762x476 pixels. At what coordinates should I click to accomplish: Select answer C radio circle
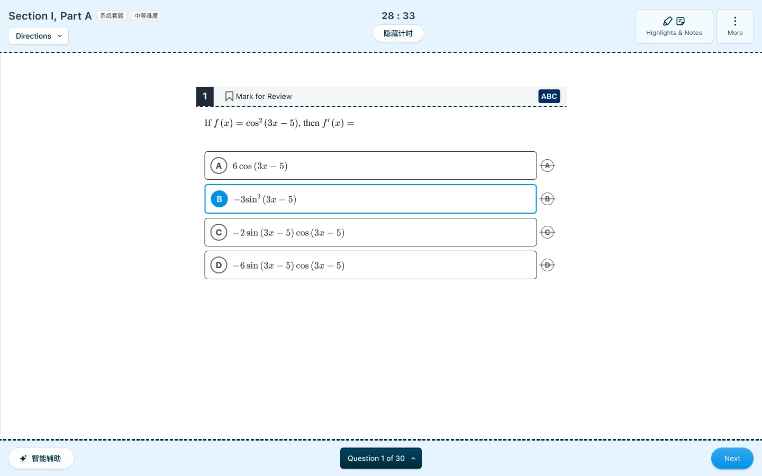coord(219,232)
